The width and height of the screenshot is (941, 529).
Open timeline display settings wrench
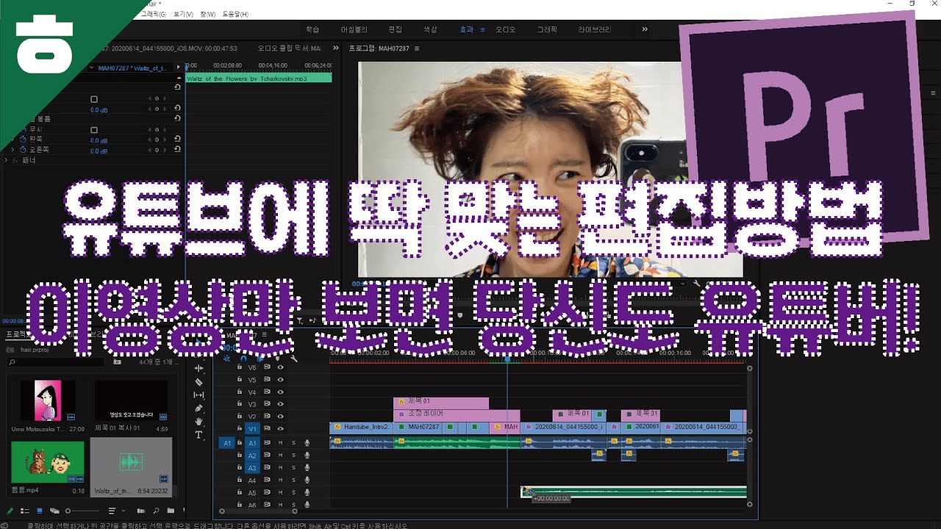click(294, 359)
